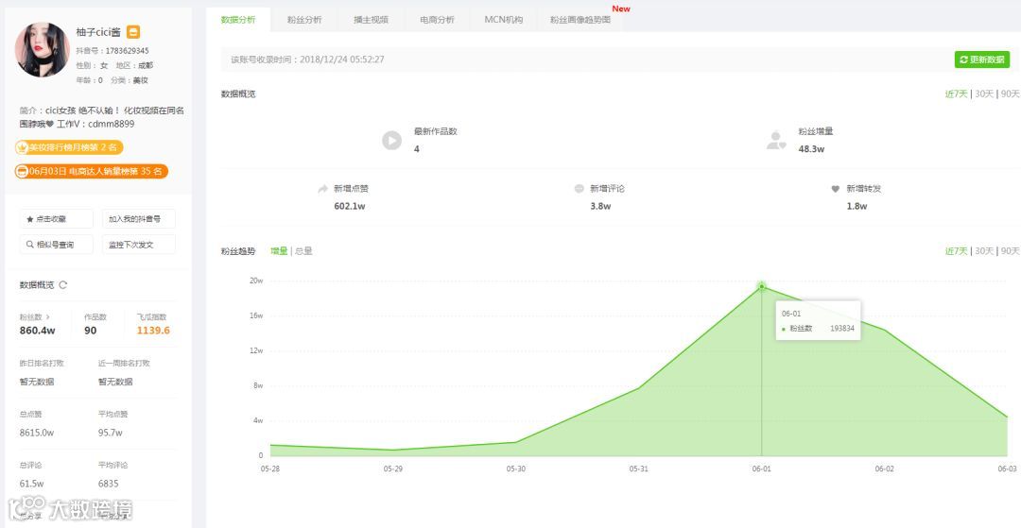Click the 新增点赞 value 602.1w

350,206
